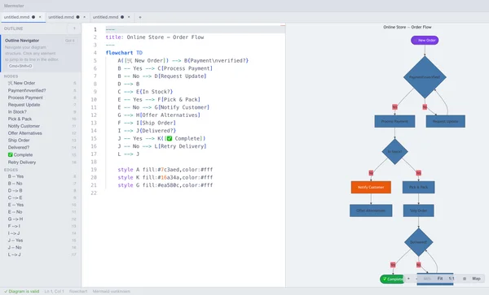489x295 pixels.
Task: Click code line 'G --> H[Offer Alternatives]'
Action: coord(159,115)
